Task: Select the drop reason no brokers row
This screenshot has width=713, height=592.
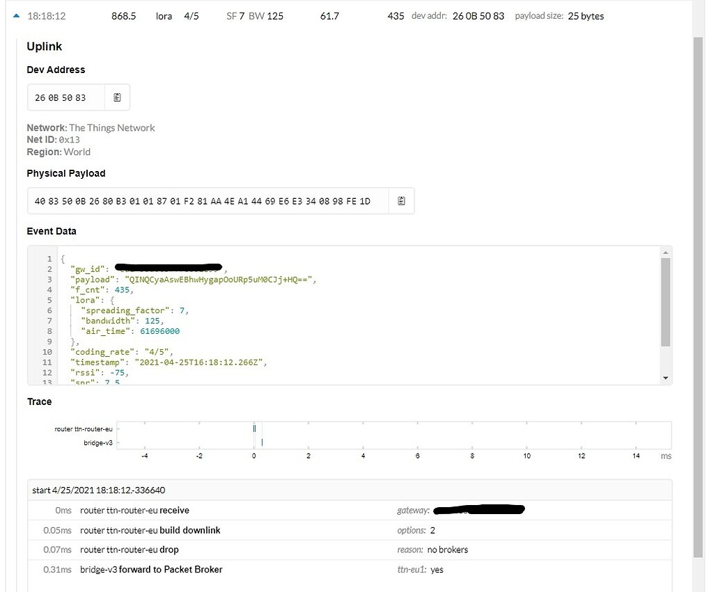Action: pos(350,550)
